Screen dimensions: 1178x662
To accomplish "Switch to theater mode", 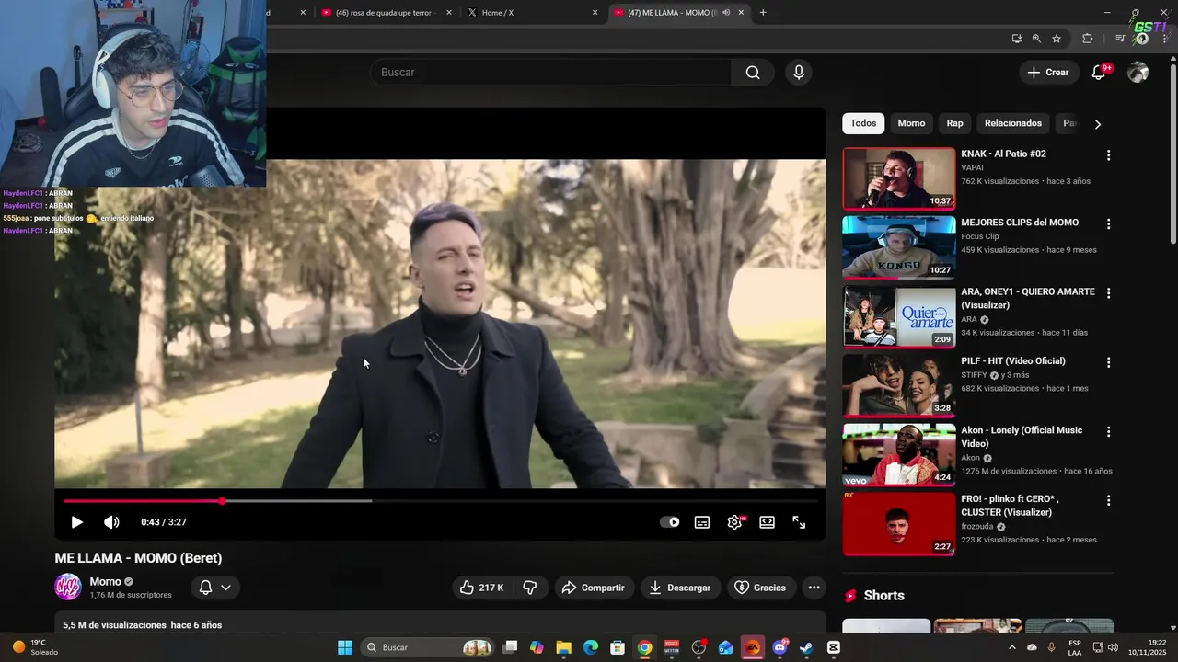I will click(767, 522).
